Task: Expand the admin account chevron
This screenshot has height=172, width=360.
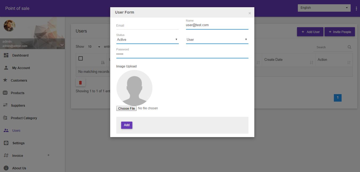Action: (x=62, y=45)
